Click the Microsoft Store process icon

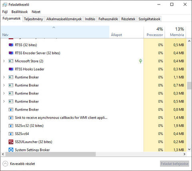click(11, 61)
